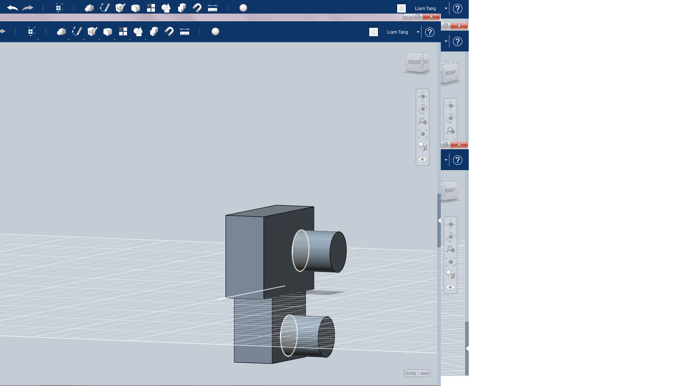Select Snap magnet in front window toolbar

pos(169,32)
